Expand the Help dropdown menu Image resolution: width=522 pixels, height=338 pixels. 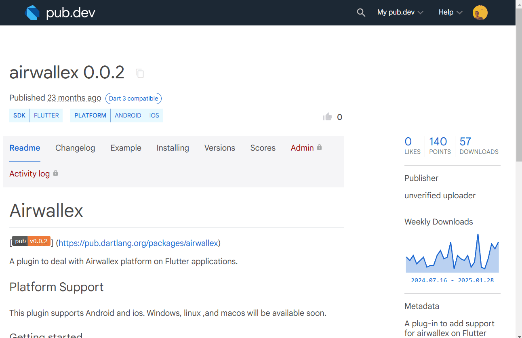pyautogui.click(x=450, y=13)
